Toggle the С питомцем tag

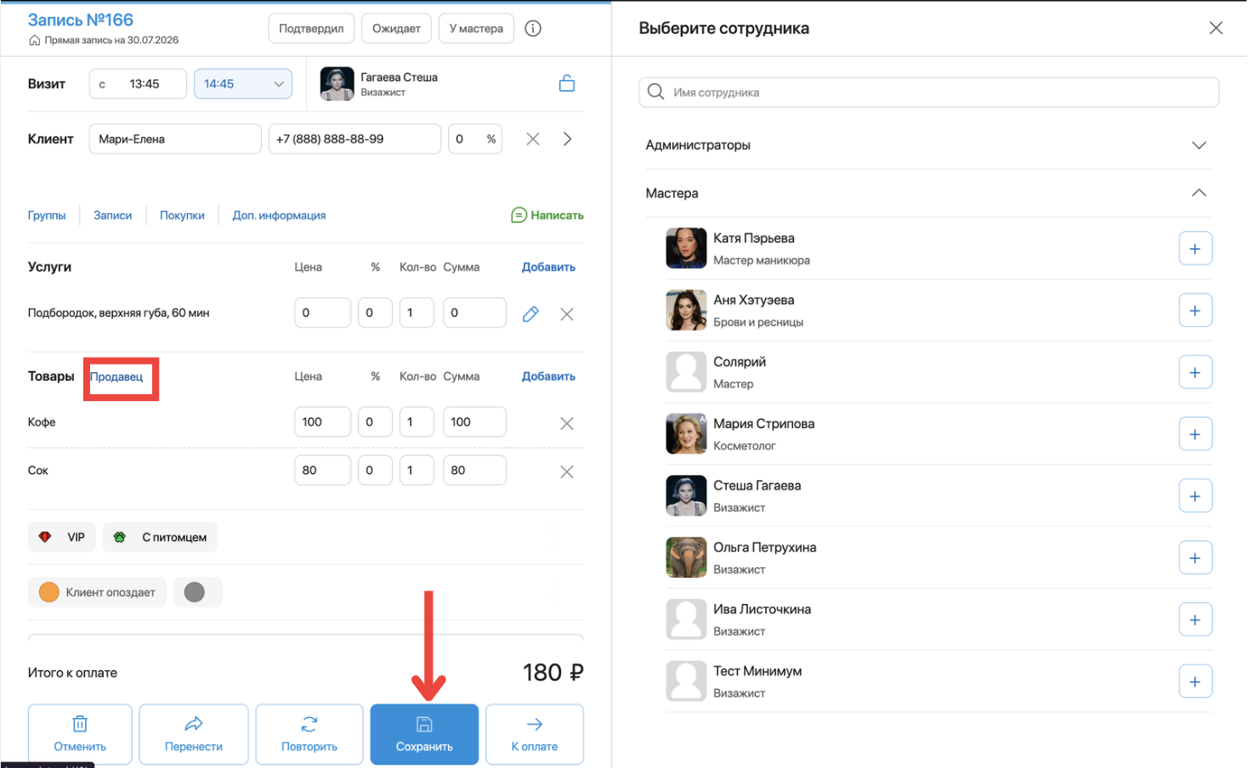(160, 537)
